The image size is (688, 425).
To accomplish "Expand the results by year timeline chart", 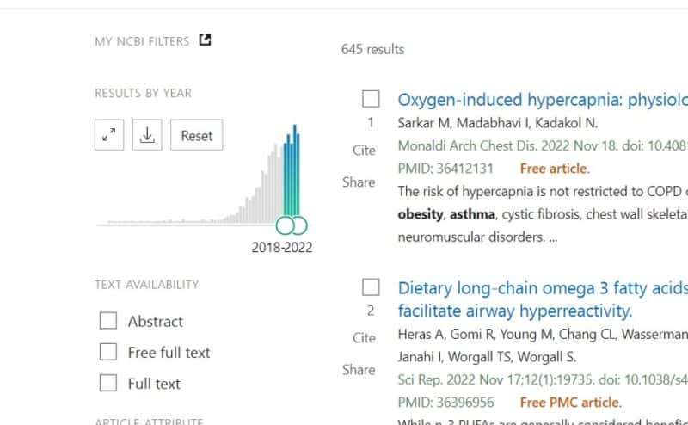I will pos(109,135).
